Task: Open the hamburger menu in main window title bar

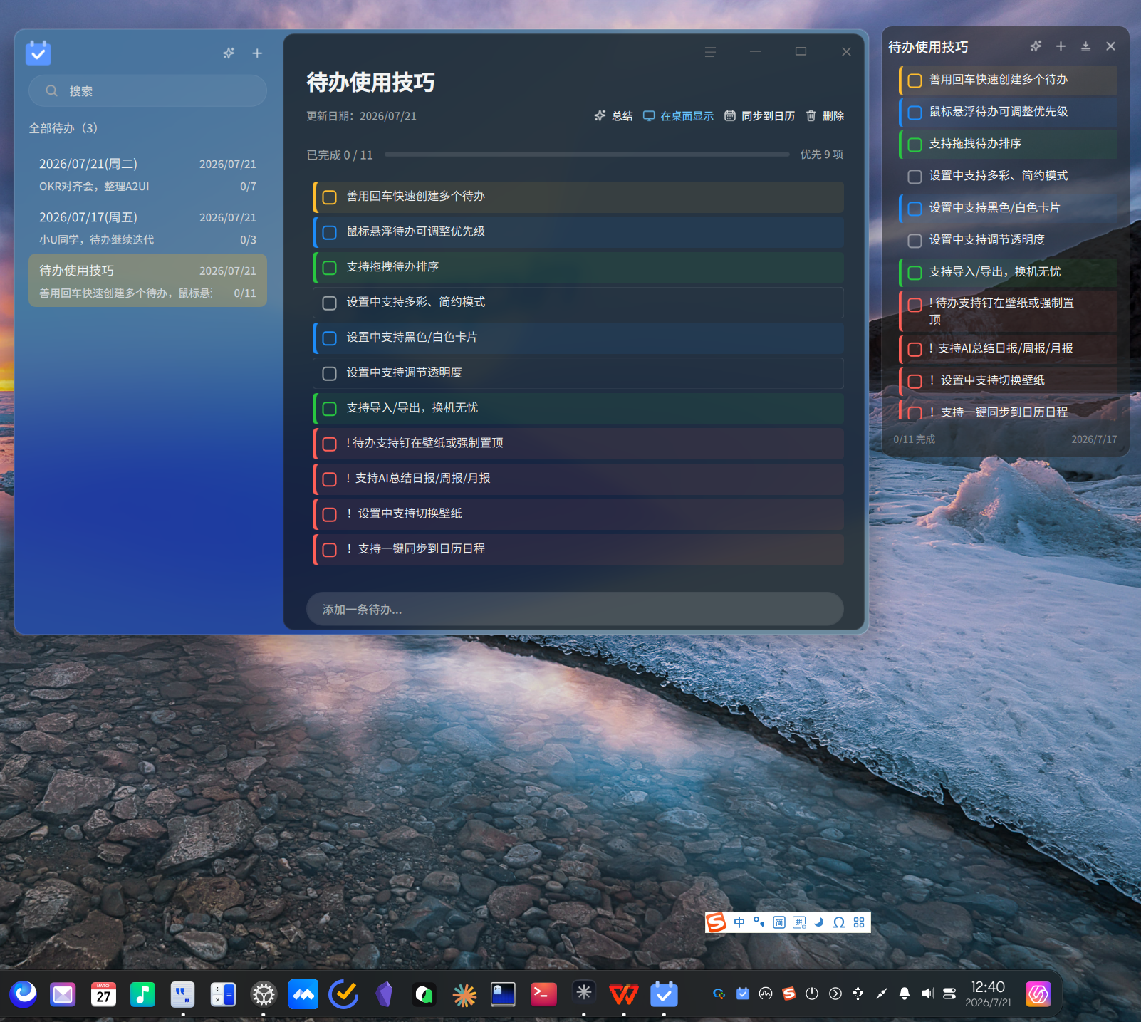Action: tap(710, 52)
